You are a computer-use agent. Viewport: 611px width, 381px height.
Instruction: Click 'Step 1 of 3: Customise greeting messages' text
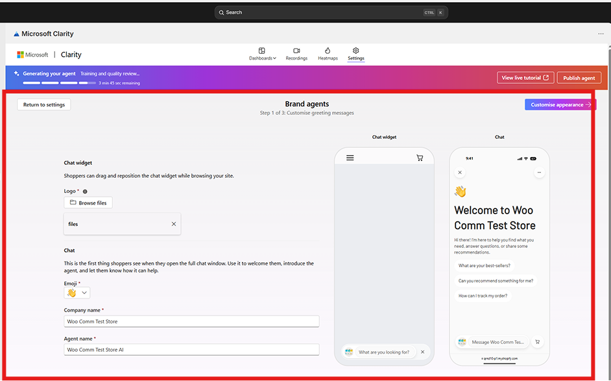coord(307,113)
